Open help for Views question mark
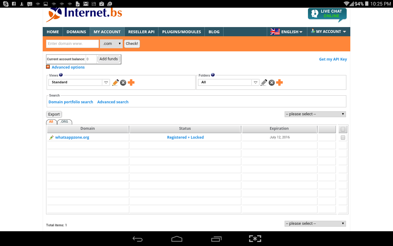Viewport: 393px width, 246px height. click(x=61, y=75)
